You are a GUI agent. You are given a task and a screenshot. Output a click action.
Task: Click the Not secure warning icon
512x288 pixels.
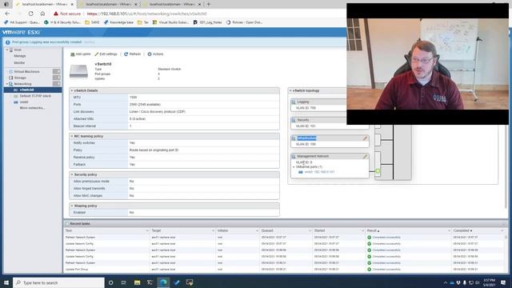(56, 14)
